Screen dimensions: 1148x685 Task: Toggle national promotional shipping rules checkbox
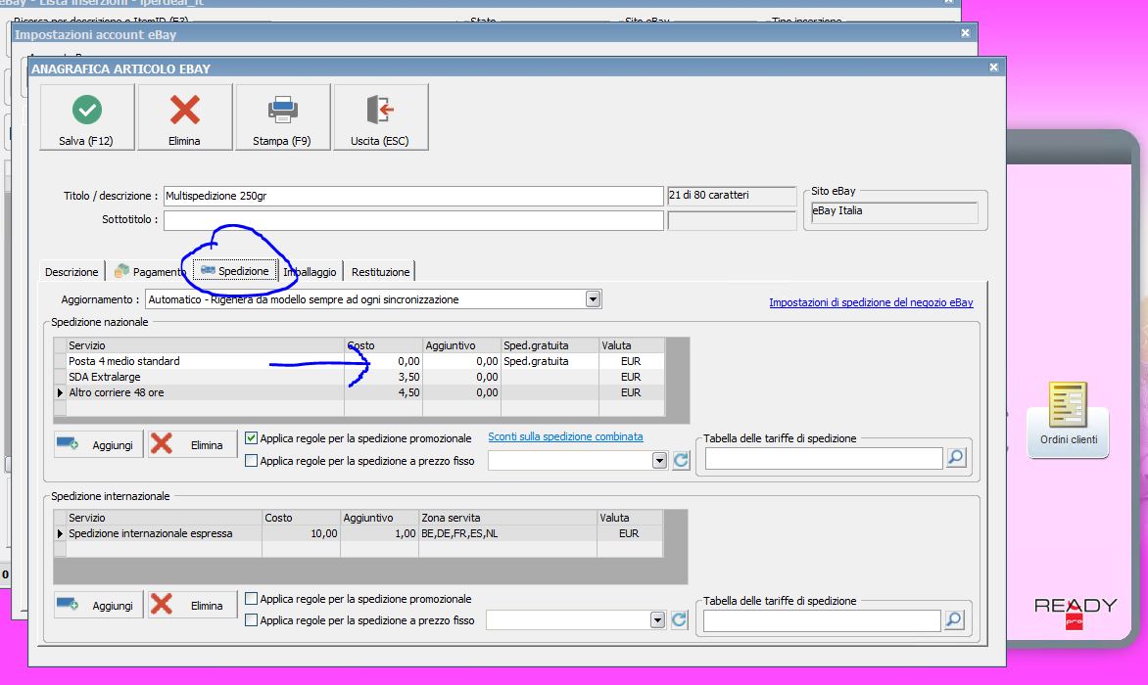tap(251, 438)
